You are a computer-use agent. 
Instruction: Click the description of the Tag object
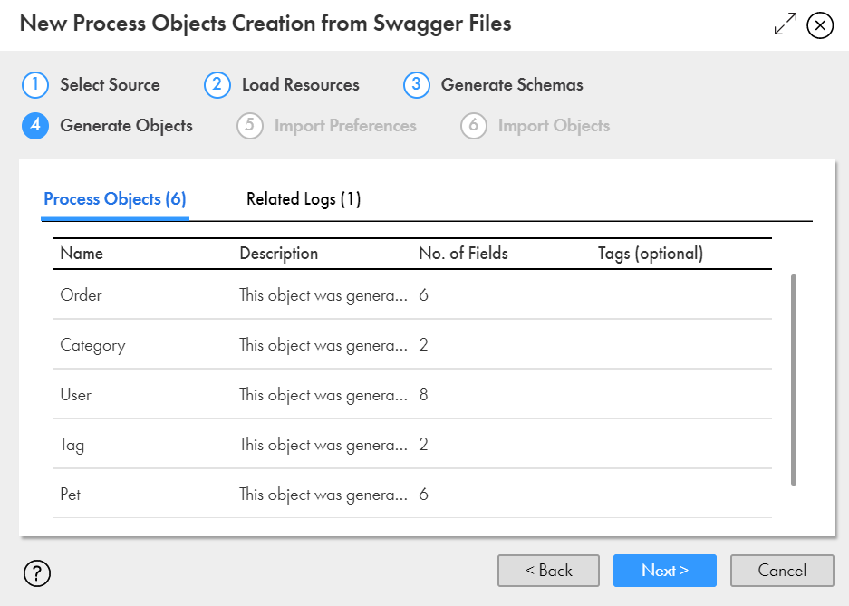pos(323,445)
